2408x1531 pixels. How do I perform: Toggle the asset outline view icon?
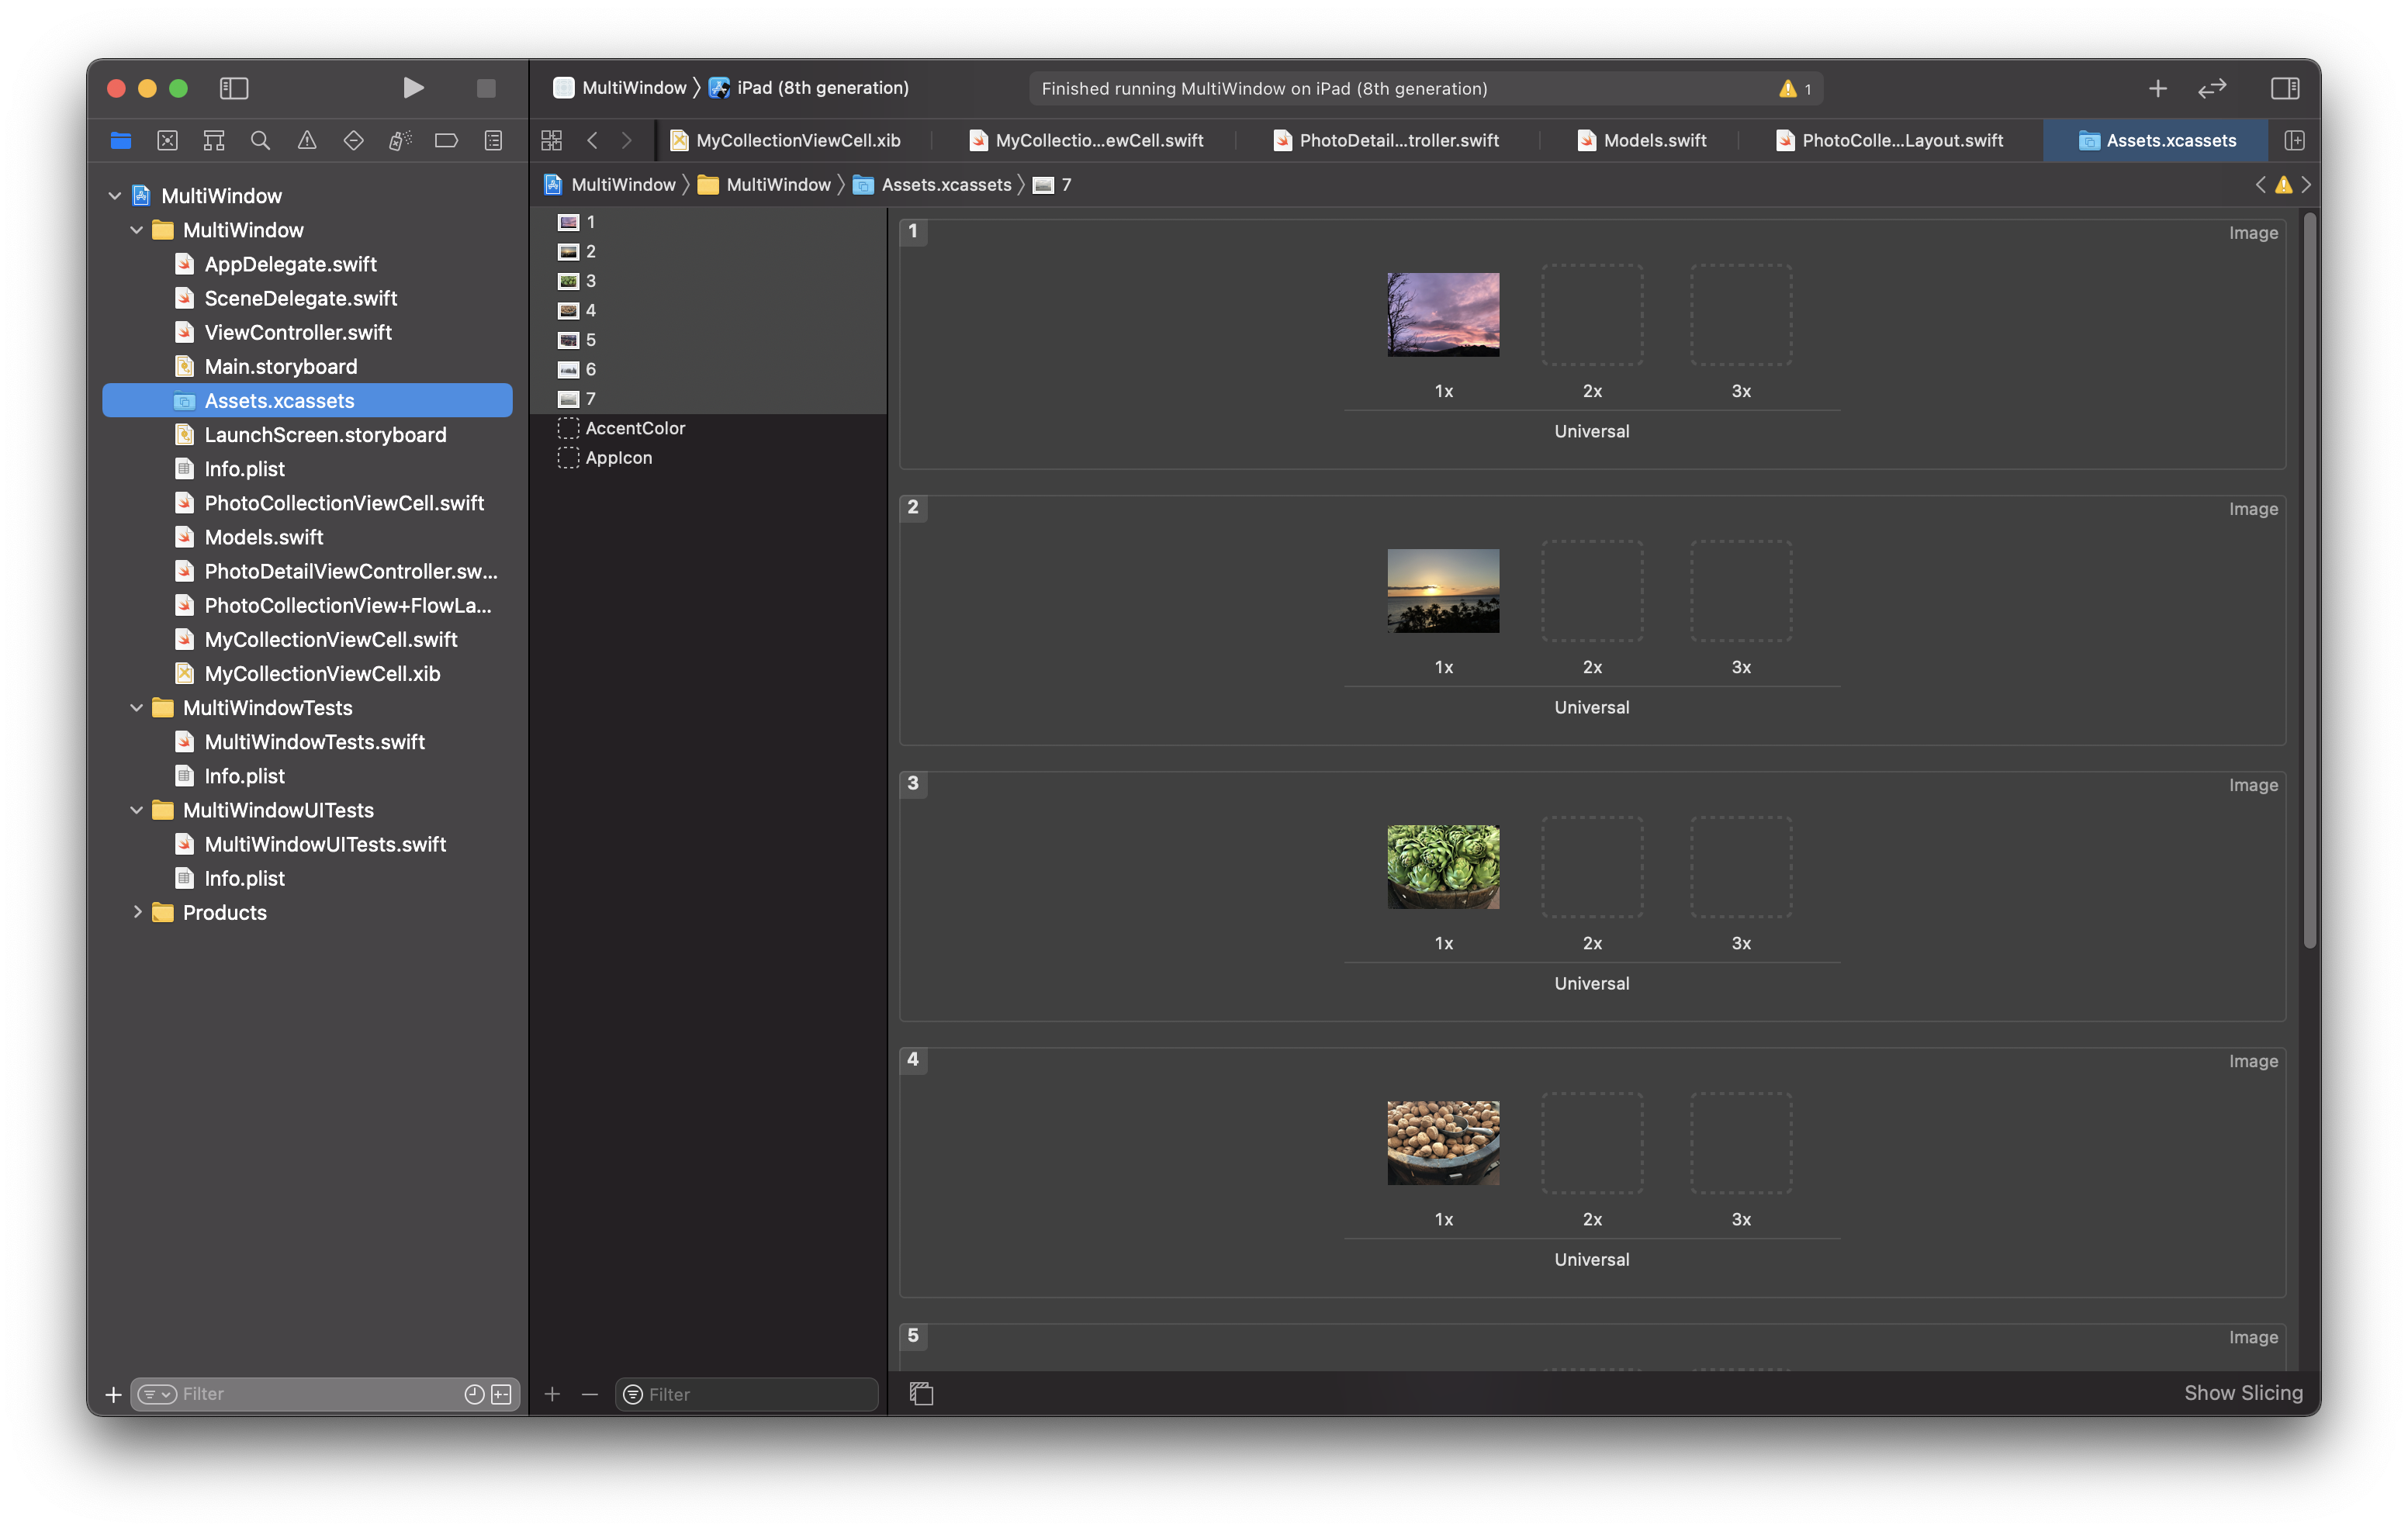tap(921, 1393)
